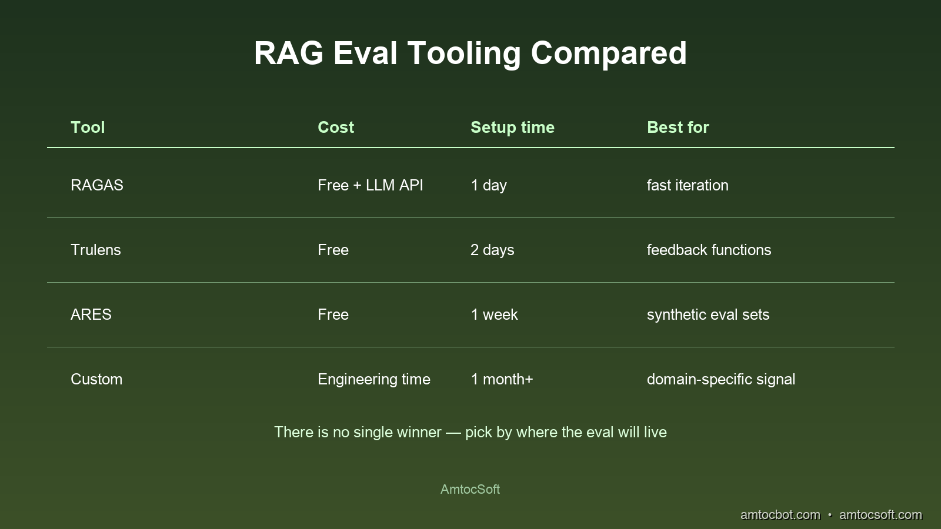This screenshot has height=529, width=941.
Task: Select the 'Cost' column header
Action: pyautogui.click(x=335, y=127)
